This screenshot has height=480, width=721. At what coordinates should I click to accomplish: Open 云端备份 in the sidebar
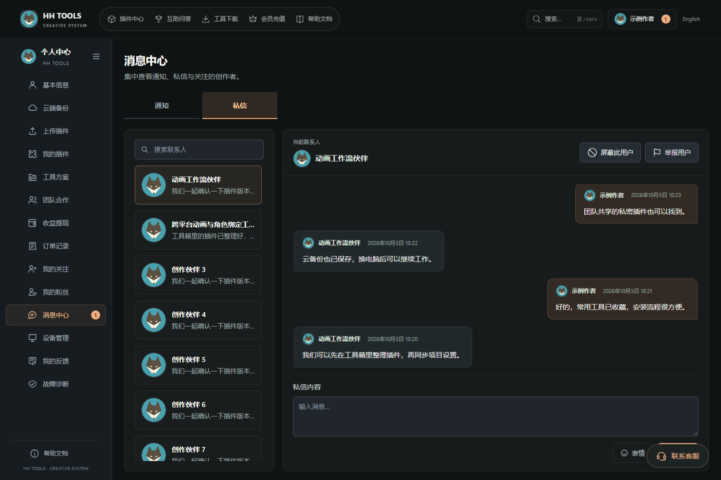56,108
